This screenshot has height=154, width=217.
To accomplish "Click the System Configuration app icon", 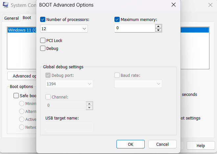I will [6, 5].
